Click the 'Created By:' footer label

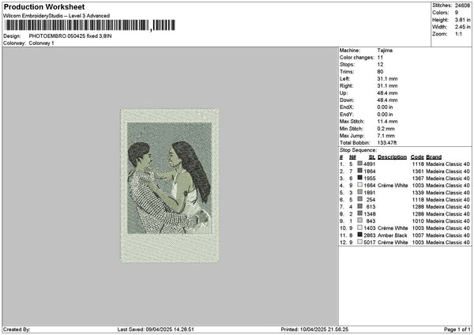(x=17, y=329)
